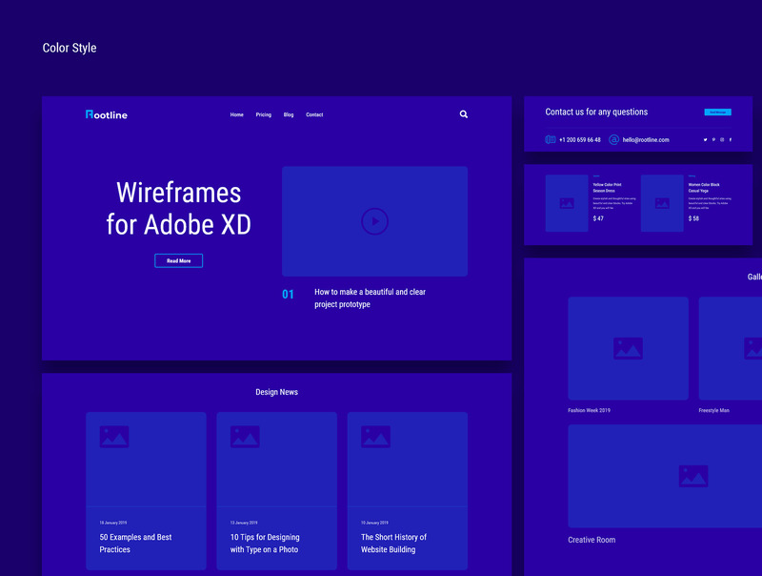Click the slide number 01
Viewport: 762px width, 576px height.
[288, 295]
